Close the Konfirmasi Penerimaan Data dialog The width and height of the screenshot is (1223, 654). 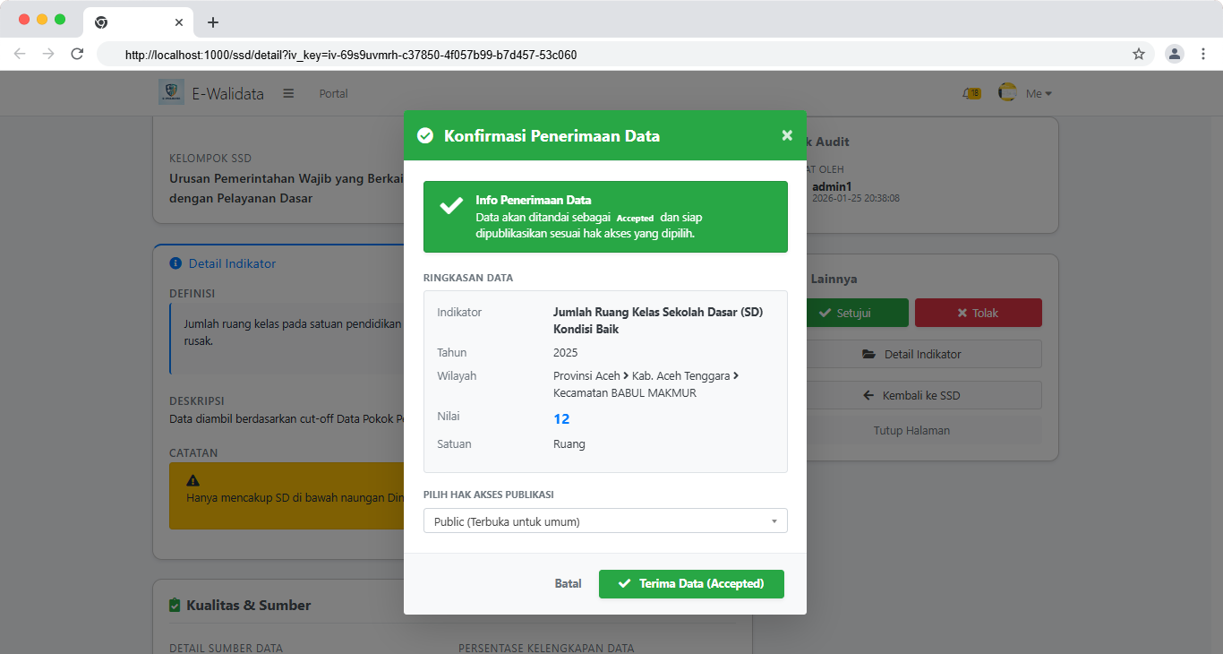click(787, 135)
